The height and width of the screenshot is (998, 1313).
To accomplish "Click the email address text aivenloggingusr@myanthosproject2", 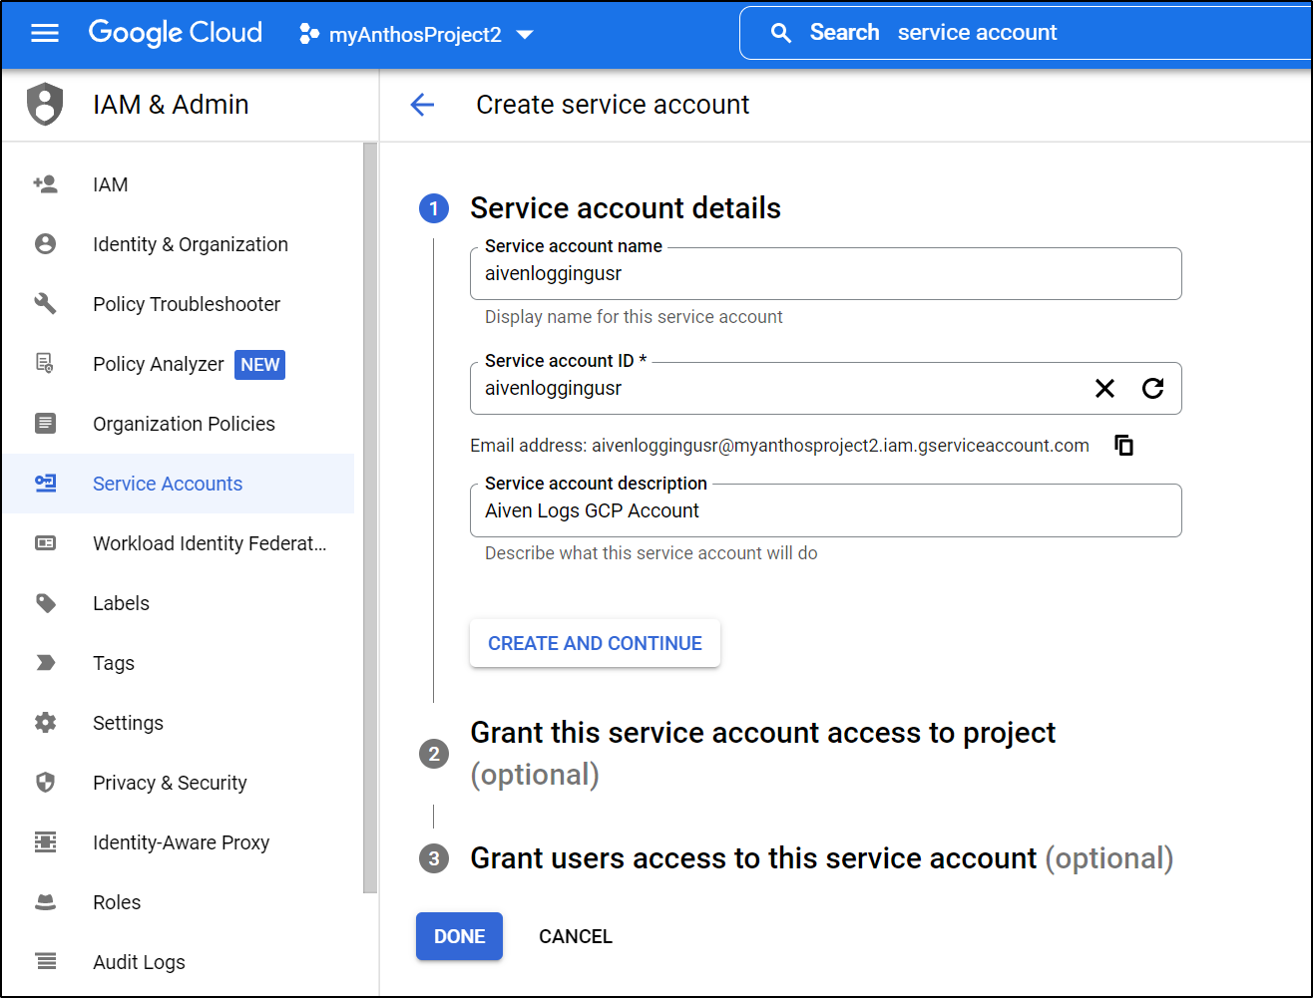I will (840, 446).
